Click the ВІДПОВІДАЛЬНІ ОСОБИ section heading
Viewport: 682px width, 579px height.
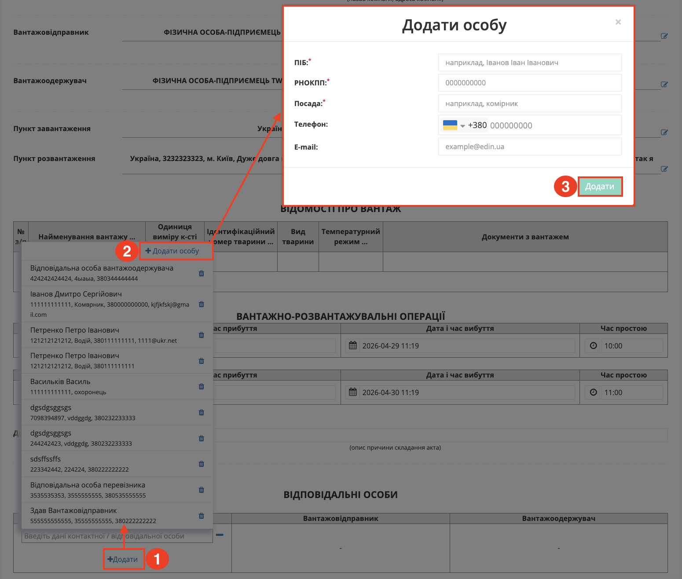341,495
